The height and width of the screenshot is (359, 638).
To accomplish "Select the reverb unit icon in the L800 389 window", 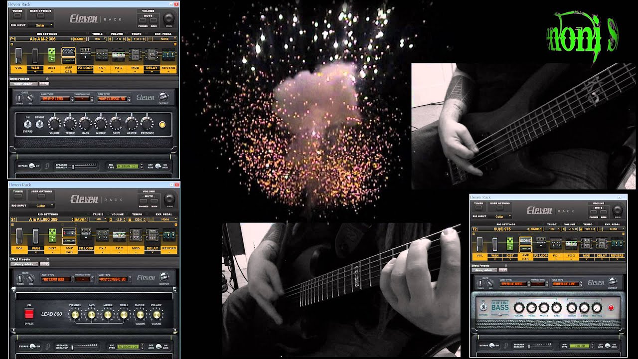I will [169, 236].
